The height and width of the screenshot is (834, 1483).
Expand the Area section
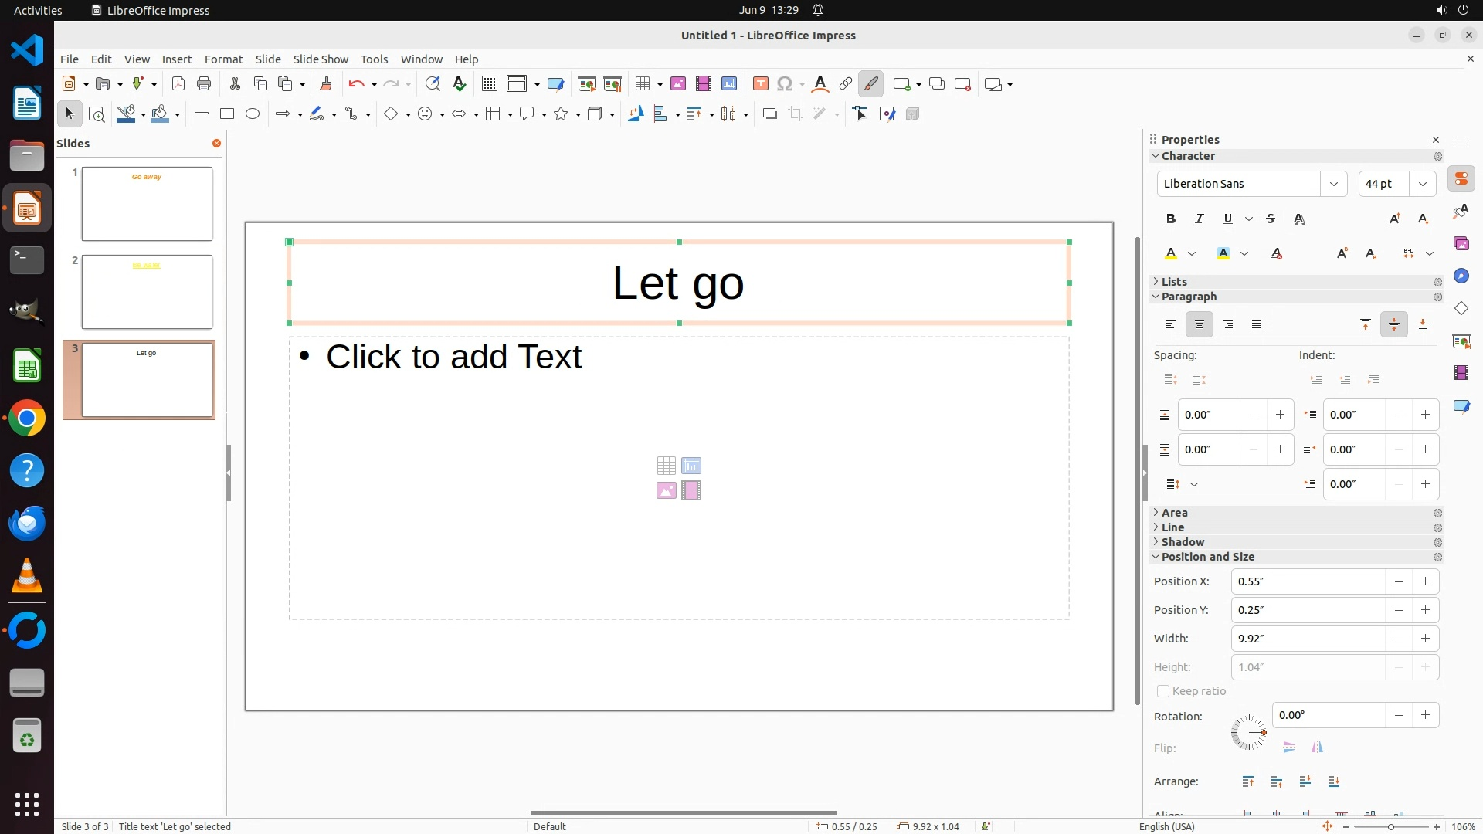point(1174,513)
